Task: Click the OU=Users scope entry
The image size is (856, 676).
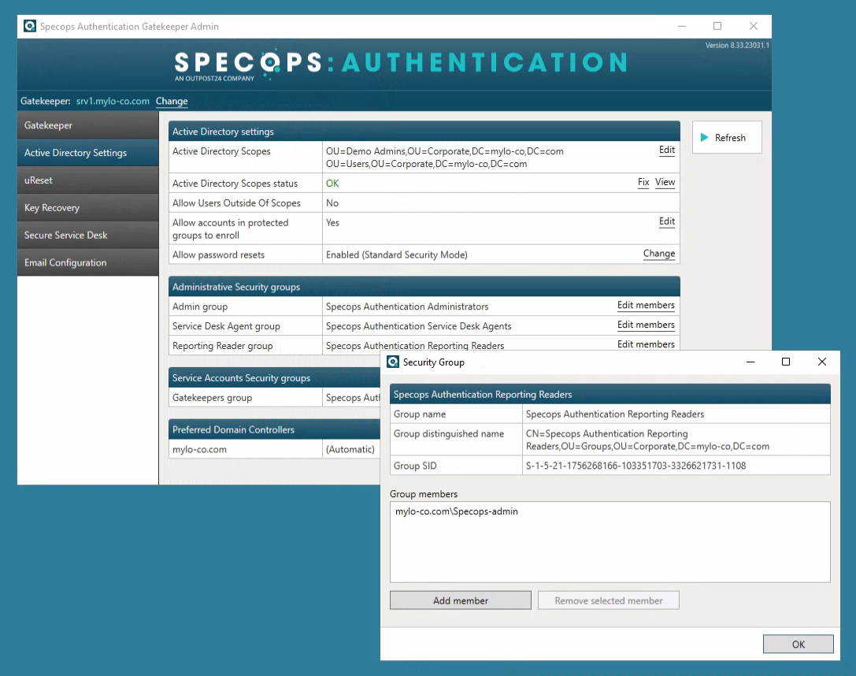Action: 426,164
